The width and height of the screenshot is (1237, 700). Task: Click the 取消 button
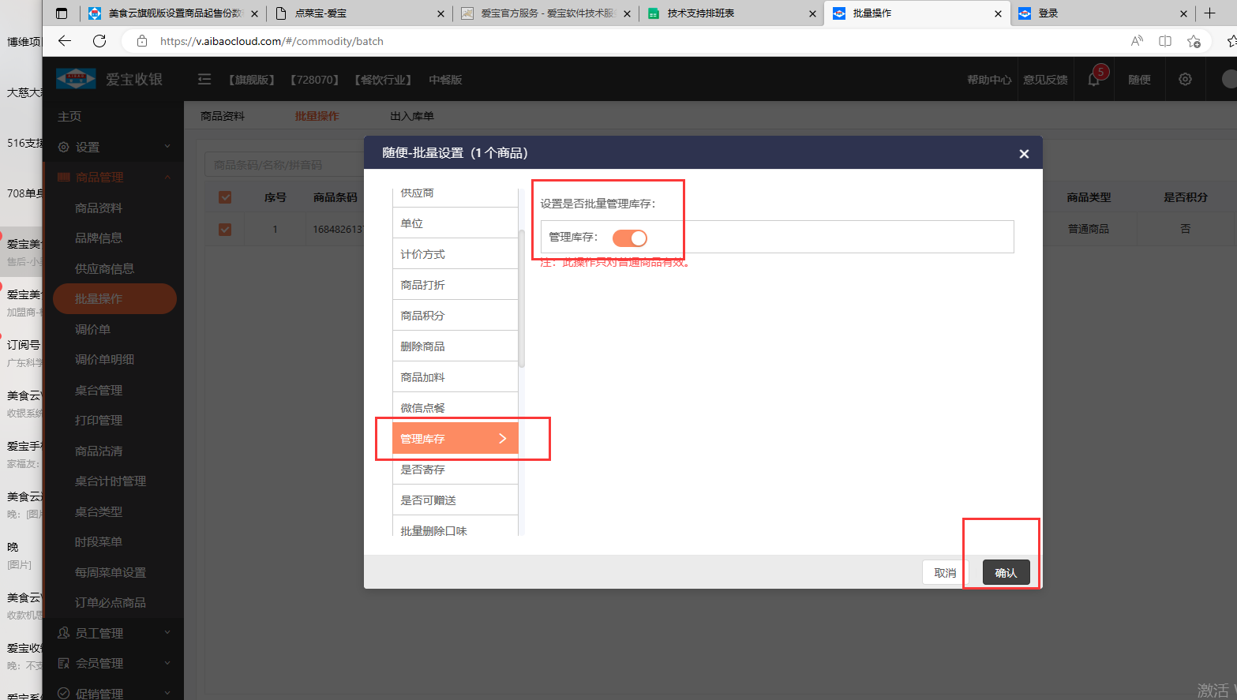[945, 573]
